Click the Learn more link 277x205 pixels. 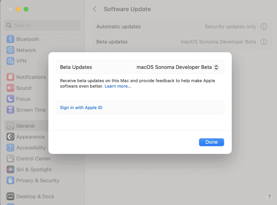118,86
